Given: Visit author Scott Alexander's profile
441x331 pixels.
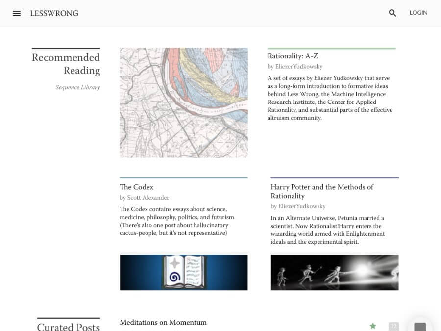Looking at the screenshot, I should pyautogui.click(x=148, y=198).
